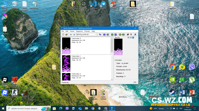Click the fit-to-size icon in the Preview panel

click(130, 38)
